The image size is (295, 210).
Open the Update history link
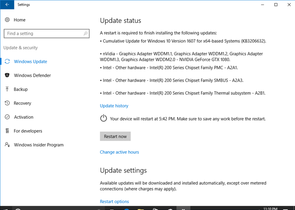[114, 106]
